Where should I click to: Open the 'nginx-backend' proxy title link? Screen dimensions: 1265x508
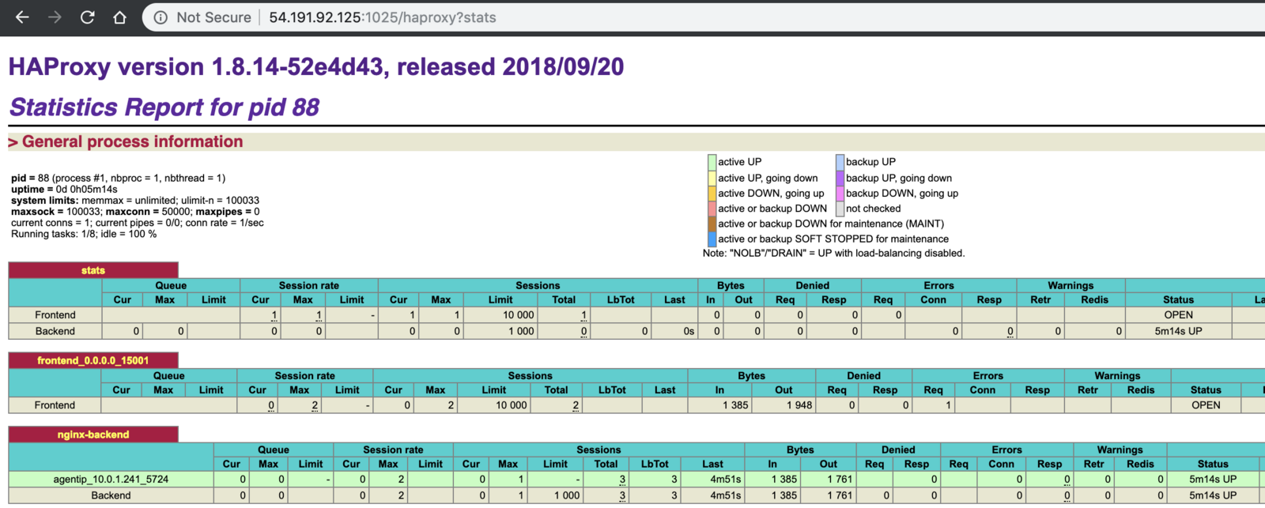pos(93,435)
